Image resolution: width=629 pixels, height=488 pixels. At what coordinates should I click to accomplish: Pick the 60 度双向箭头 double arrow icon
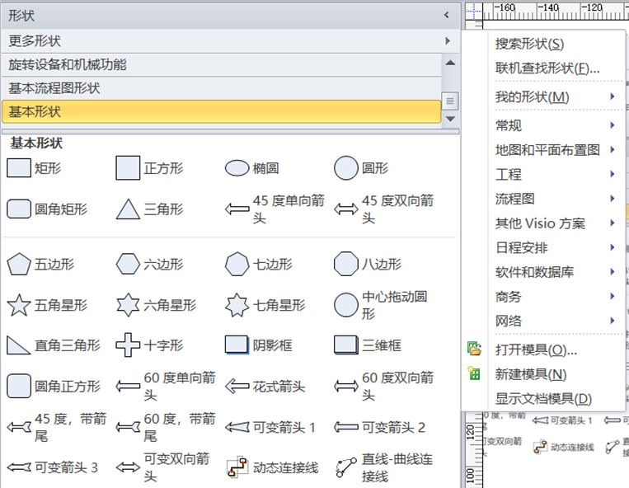point(345,386)
